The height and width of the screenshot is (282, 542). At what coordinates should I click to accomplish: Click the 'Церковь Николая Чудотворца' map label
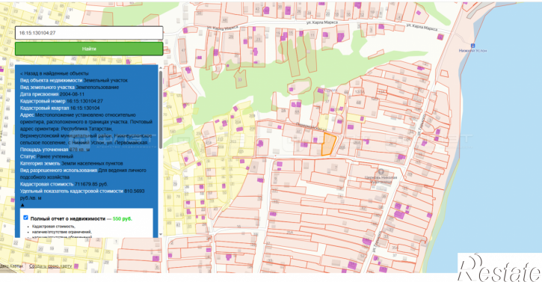(381, 180)
